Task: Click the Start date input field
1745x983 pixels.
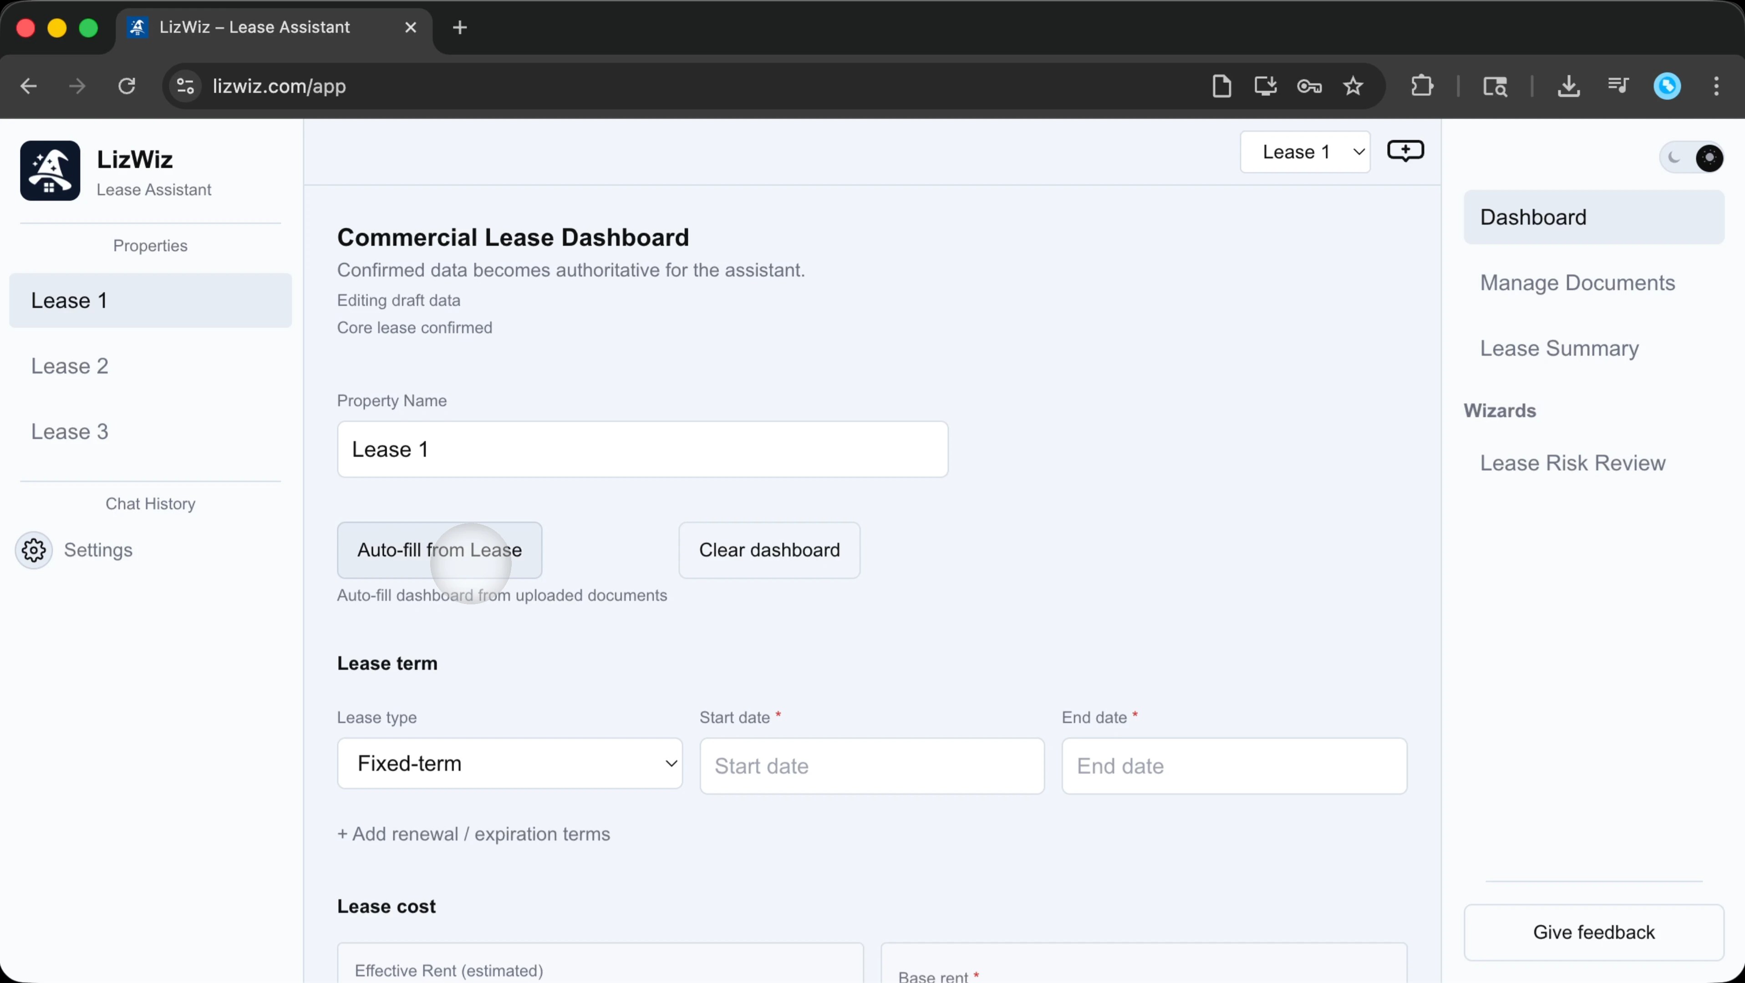Action: [871, 765]
